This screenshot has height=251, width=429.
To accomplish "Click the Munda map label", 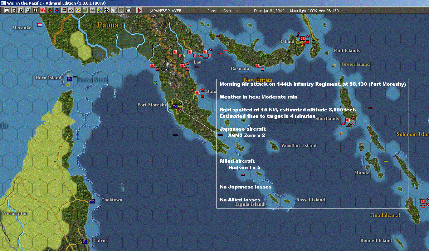I will [x=362, y=172].
